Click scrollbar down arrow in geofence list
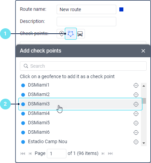This screenshot has width=151, height=163. pos(144,143)
